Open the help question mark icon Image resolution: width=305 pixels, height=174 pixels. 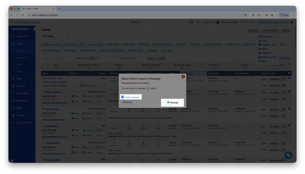198,22
